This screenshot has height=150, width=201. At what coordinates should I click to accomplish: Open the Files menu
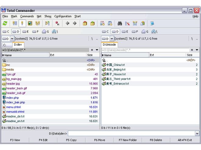pyautogui.click(x=5, y=16)
